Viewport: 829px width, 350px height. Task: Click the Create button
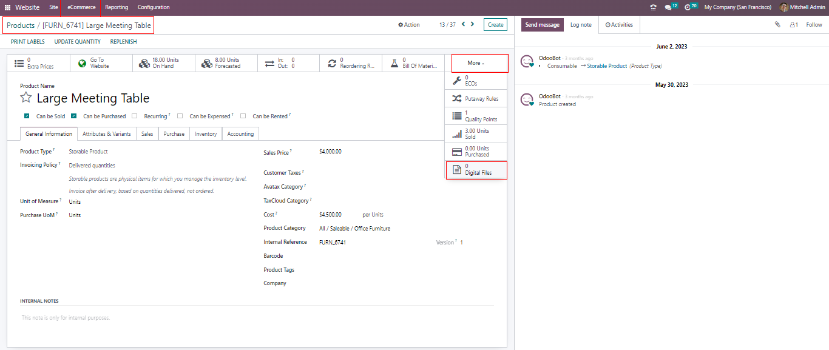click(495, 25)
